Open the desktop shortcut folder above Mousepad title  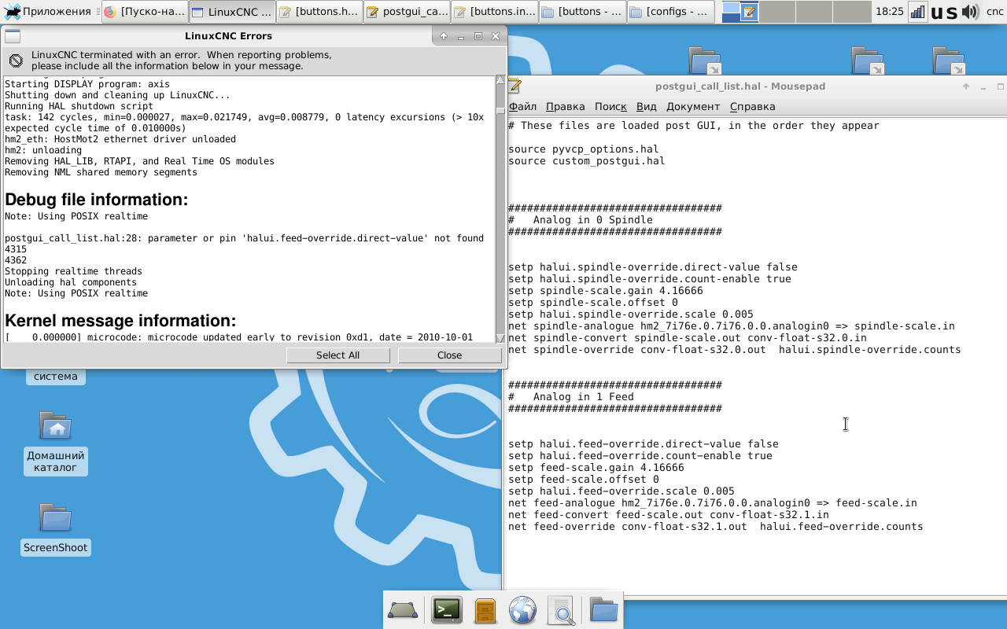tap(705, 61)
